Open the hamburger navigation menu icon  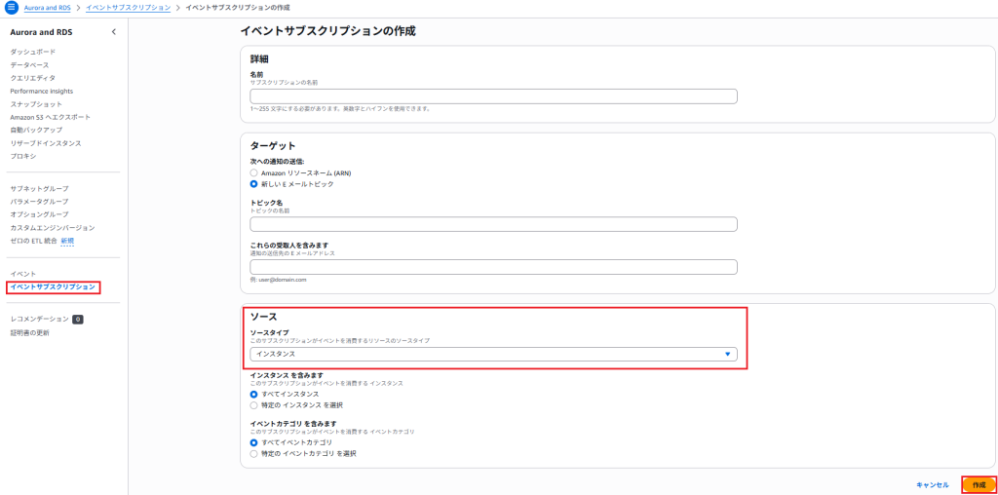[11, 8]
